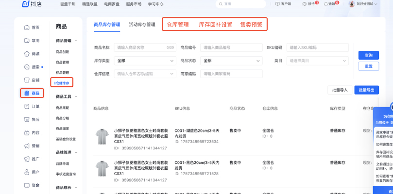The width and height of the screenshot is (393, 194).
Task: Open 搜索 in the left sidebar
Action: (x=32, y=67)
